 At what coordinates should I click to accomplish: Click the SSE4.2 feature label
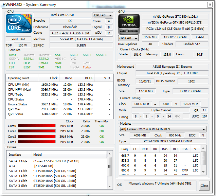click(x=44, y=59)
